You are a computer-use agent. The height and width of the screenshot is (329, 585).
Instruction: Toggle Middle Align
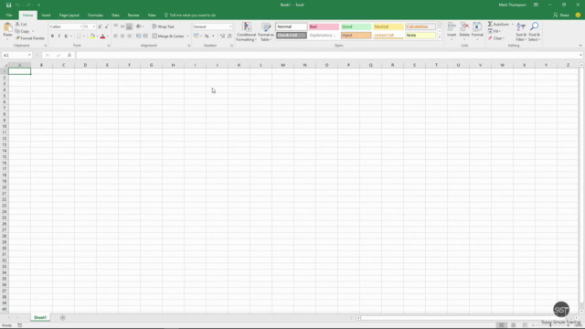(x=122, y=27)
